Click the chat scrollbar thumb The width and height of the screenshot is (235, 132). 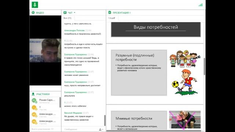105,120
